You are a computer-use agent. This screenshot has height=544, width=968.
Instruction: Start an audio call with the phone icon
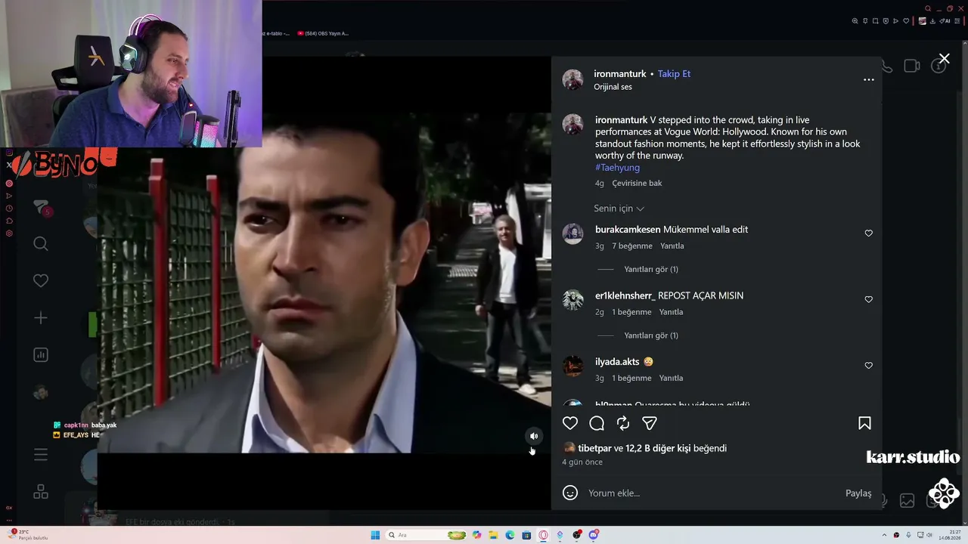[x=886, y=66]
